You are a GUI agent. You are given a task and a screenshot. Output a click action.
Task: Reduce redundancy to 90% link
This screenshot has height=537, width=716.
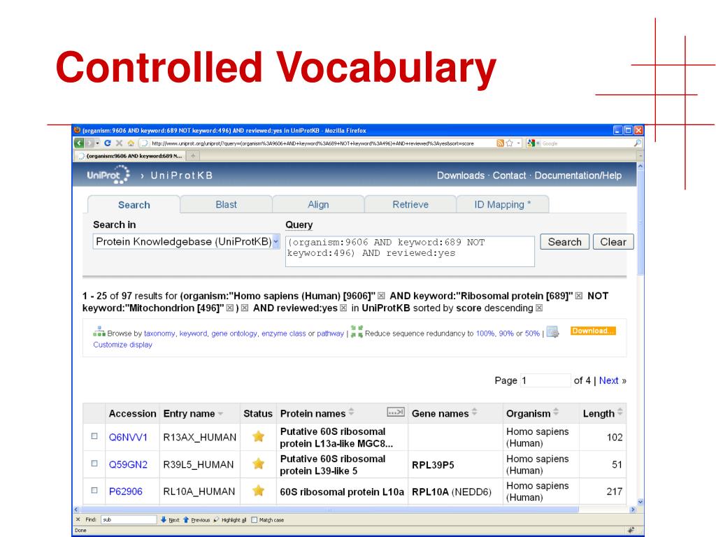point(506,334)
